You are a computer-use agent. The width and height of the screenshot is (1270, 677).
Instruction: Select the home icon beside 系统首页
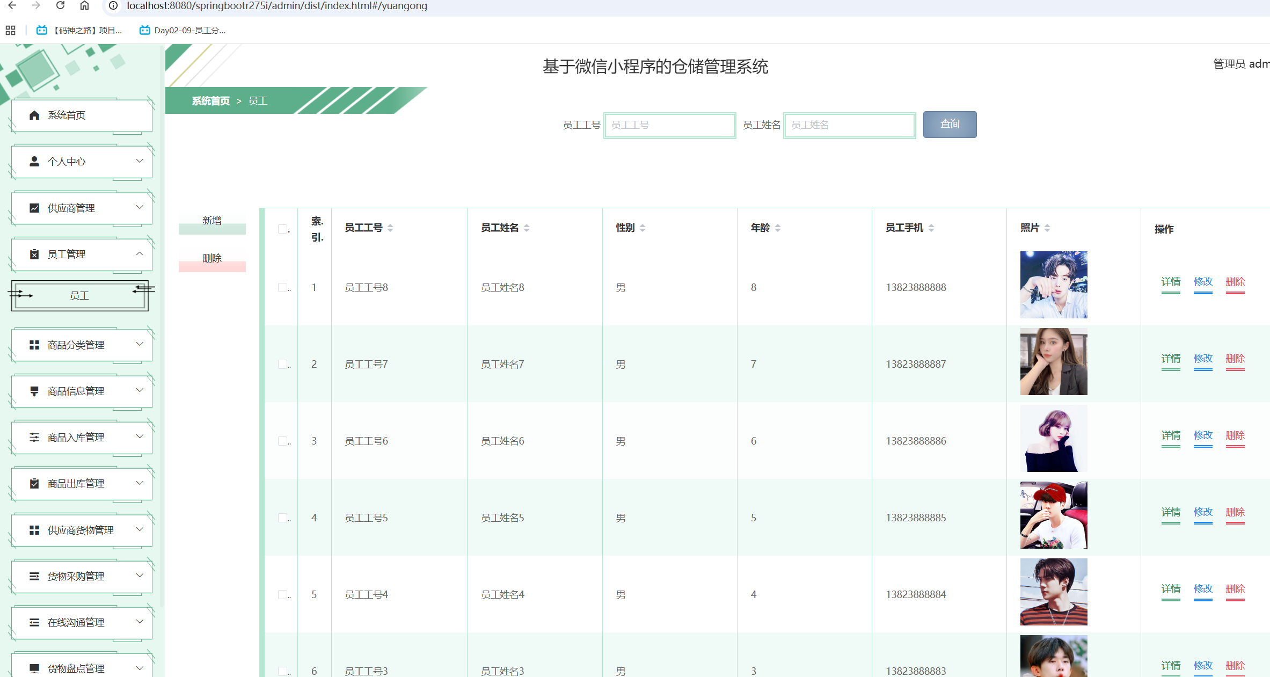(x=34, y=114)
